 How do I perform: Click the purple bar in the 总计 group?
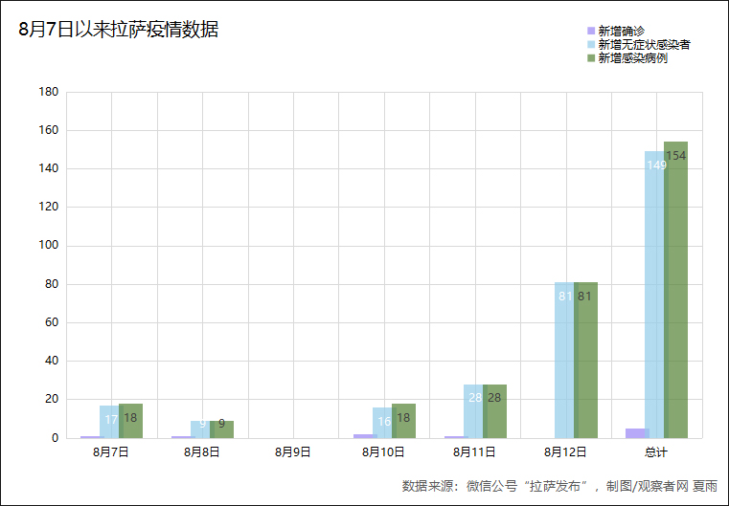635,433
